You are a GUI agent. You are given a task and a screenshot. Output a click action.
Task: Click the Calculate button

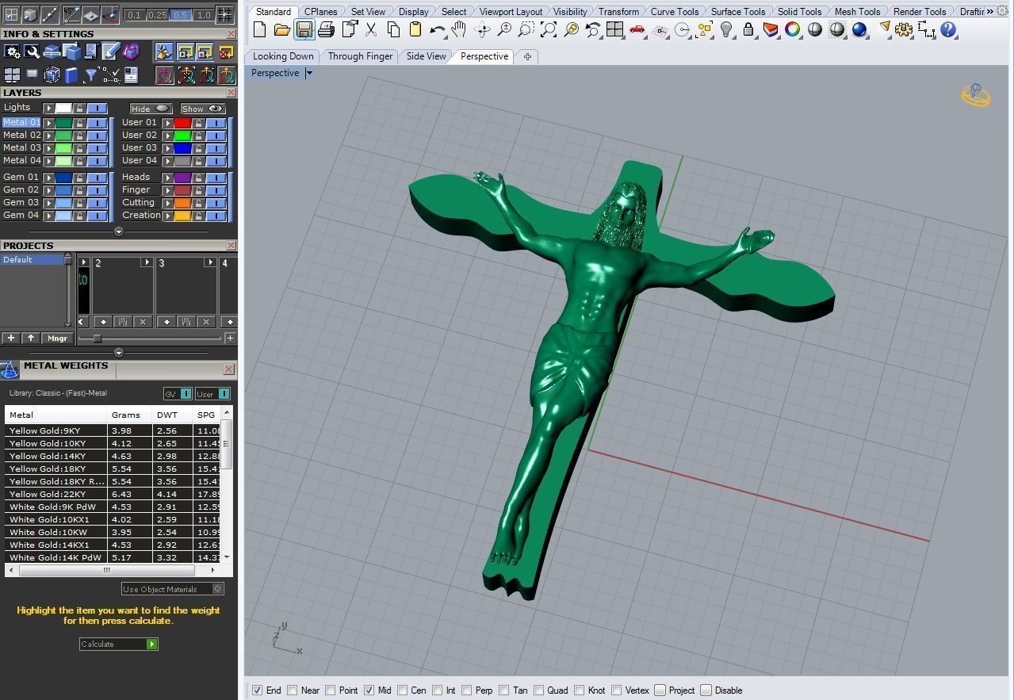pos(119,644)
